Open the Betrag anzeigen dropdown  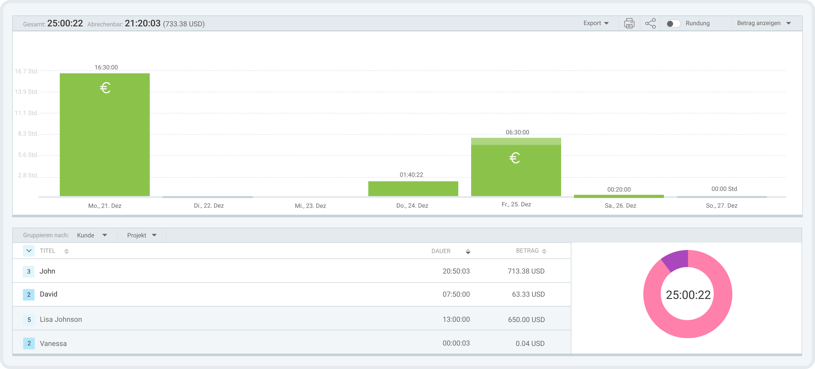pyautogui.click(x=764, y=23)
